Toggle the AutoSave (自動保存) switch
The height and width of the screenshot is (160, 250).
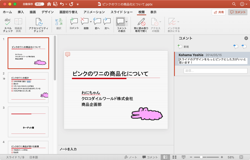[39, 4]
